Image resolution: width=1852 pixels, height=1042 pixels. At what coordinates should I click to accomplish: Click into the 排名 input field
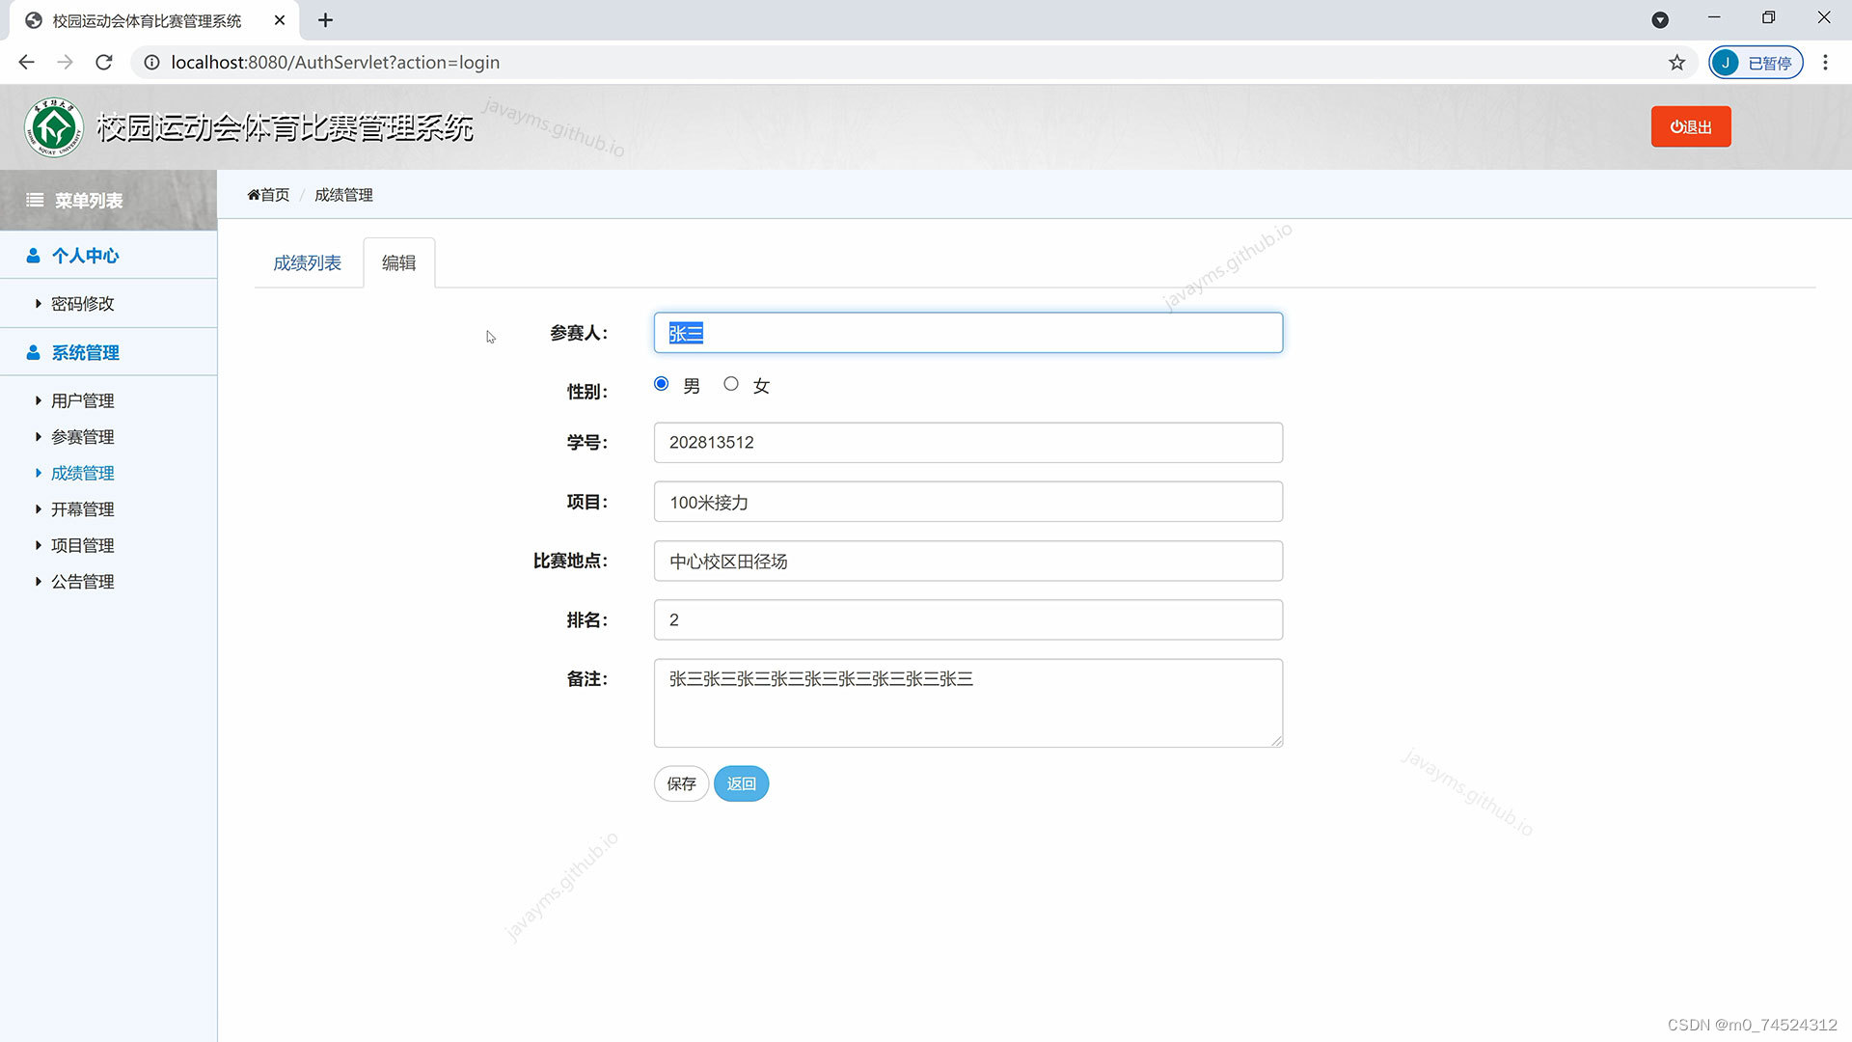967,620
